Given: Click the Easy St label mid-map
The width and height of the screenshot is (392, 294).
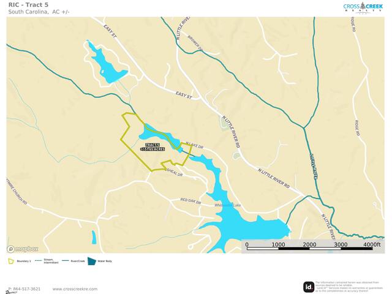Looking at the screenshot, I should (184, 96).
